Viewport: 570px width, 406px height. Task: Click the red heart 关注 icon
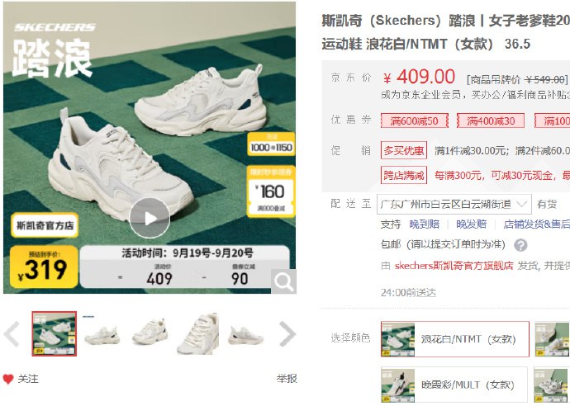pos(8,379)
